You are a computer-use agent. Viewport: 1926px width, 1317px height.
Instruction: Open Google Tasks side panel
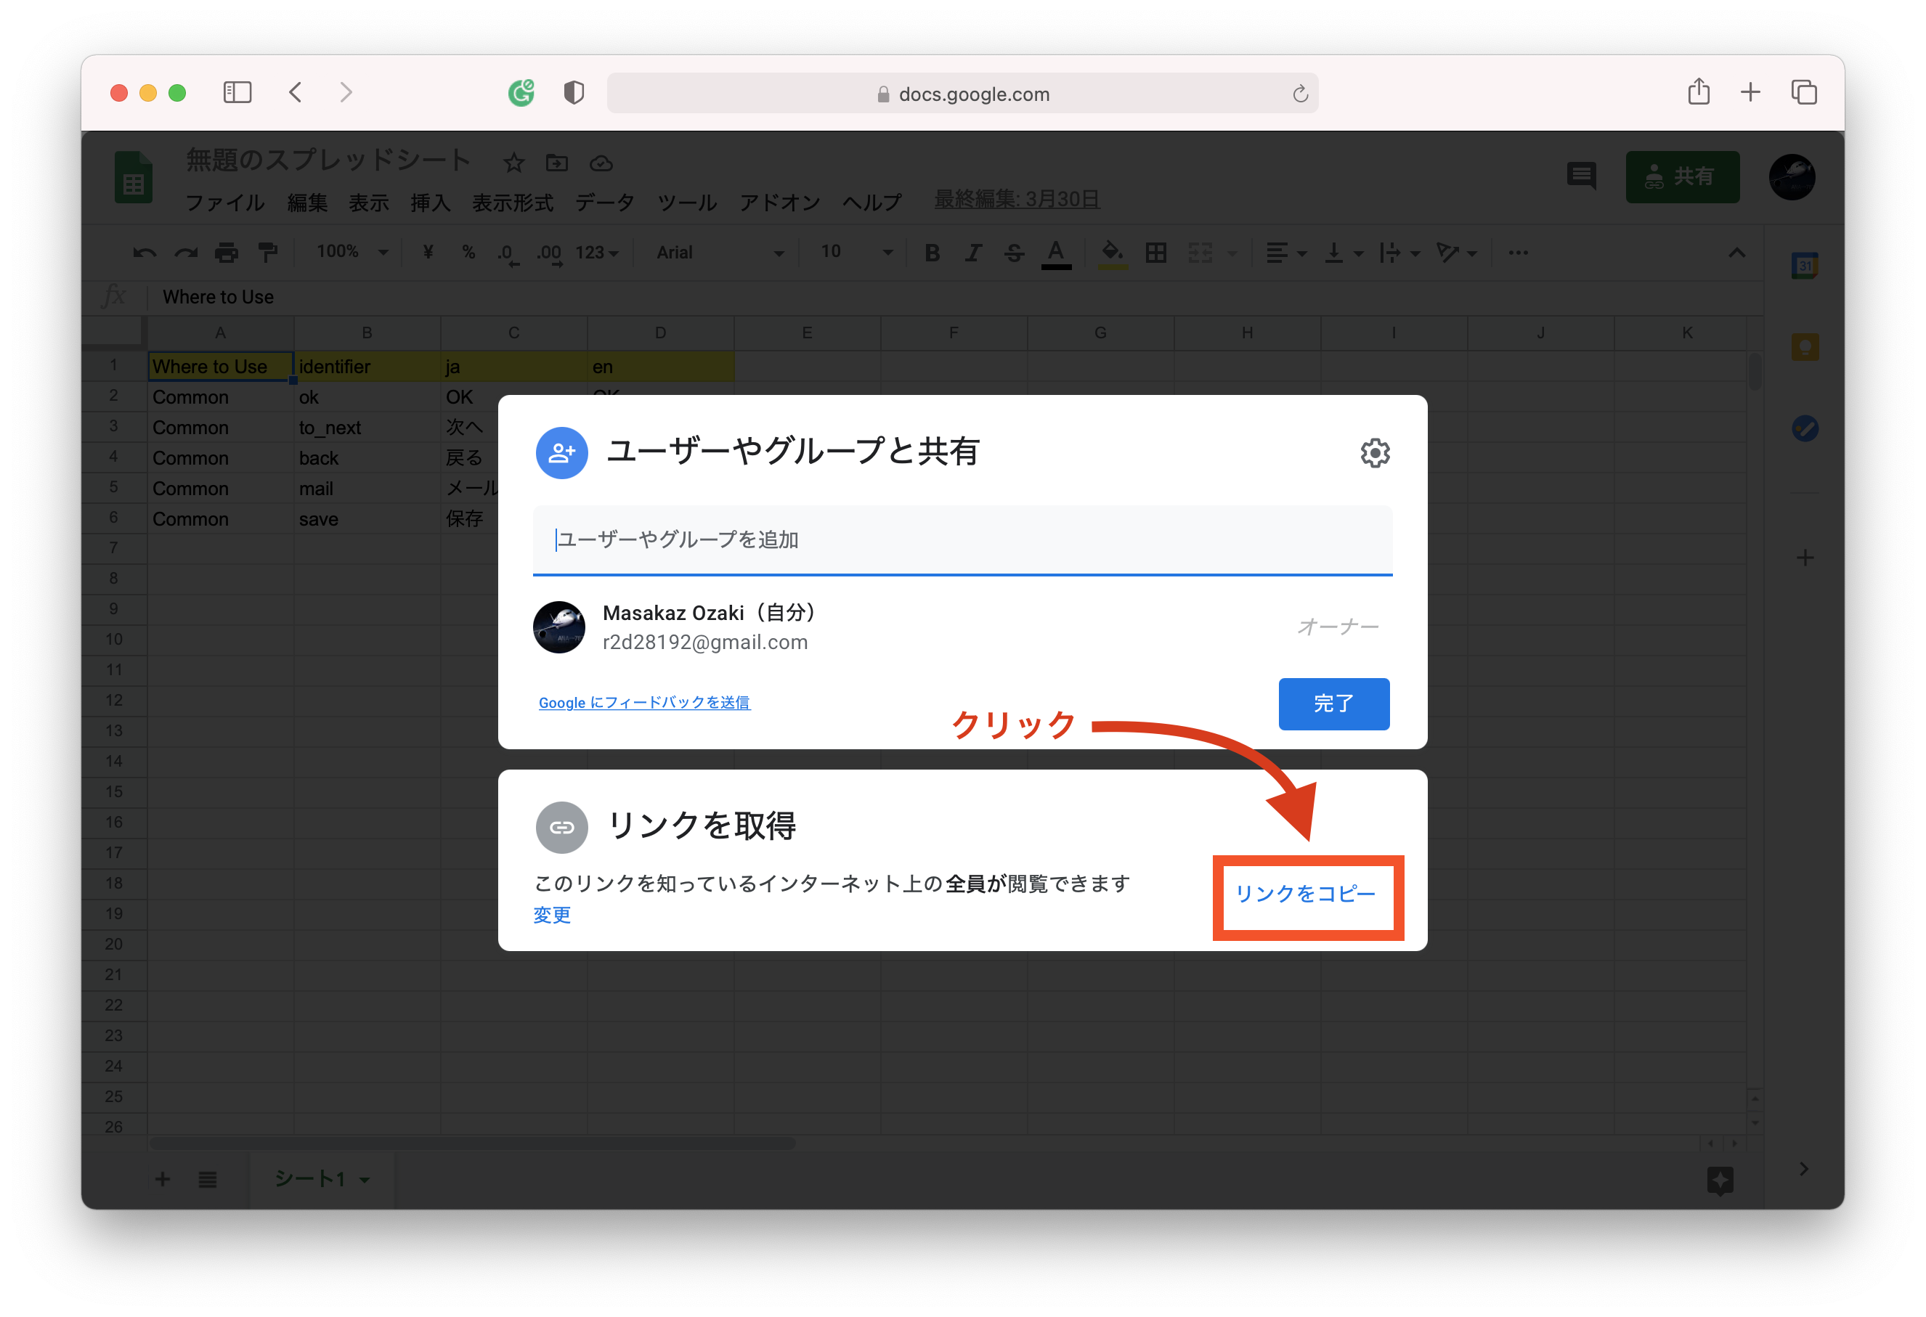pos(1805,428)
